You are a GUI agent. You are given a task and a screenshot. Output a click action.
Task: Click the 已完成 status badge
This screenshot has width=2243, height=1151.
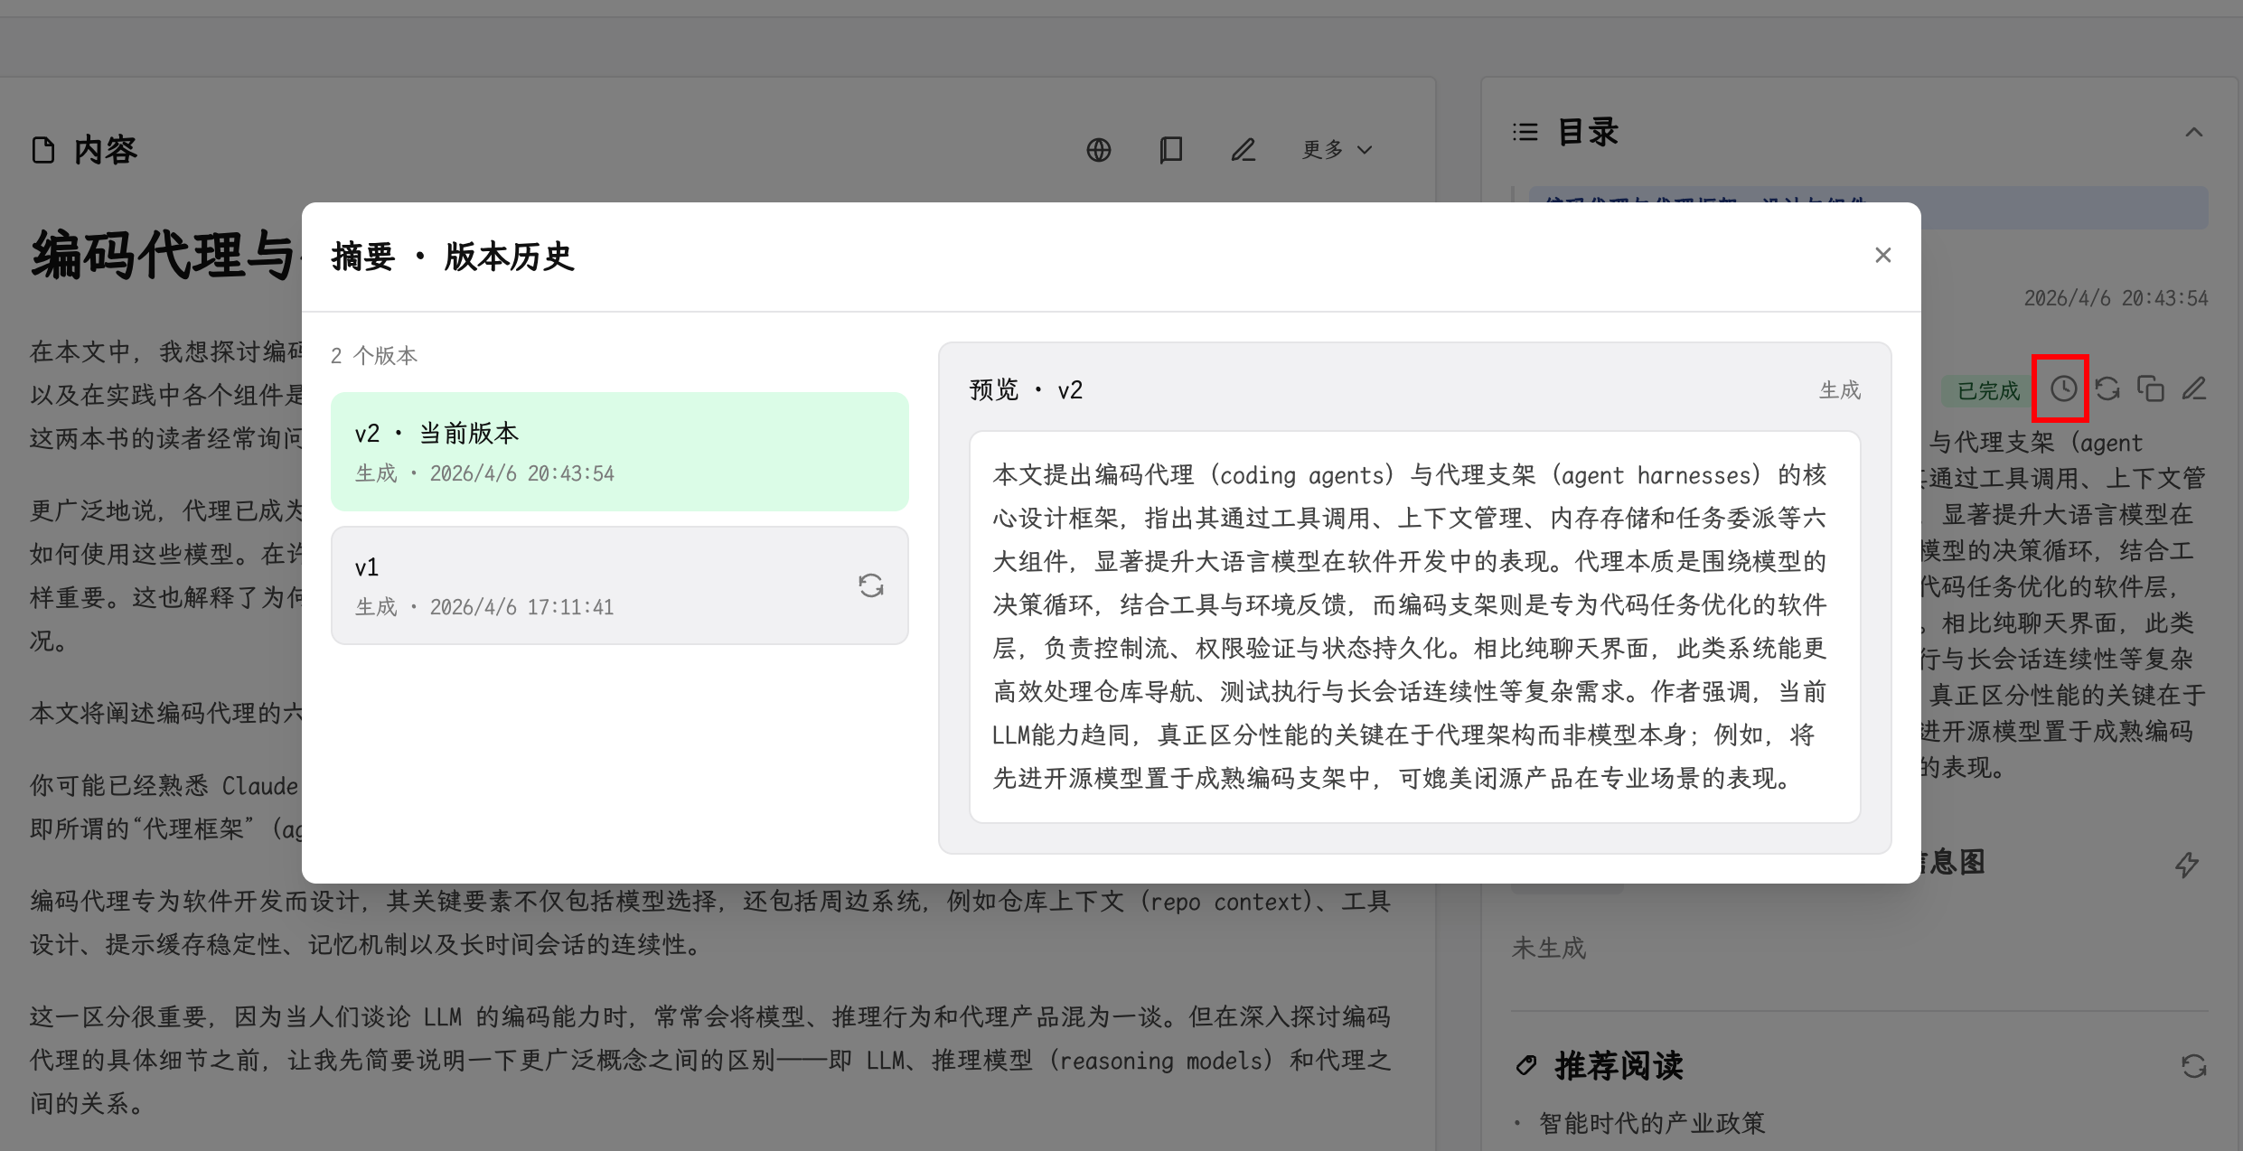click(1987, 391)
